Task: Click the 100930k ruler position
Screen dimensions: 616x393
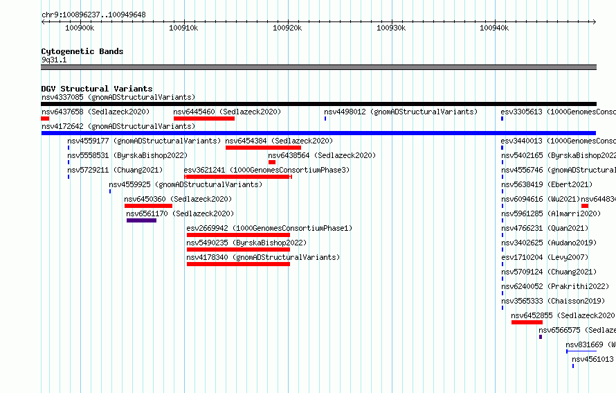Action: pyautogui.click(x=391, y=28)
